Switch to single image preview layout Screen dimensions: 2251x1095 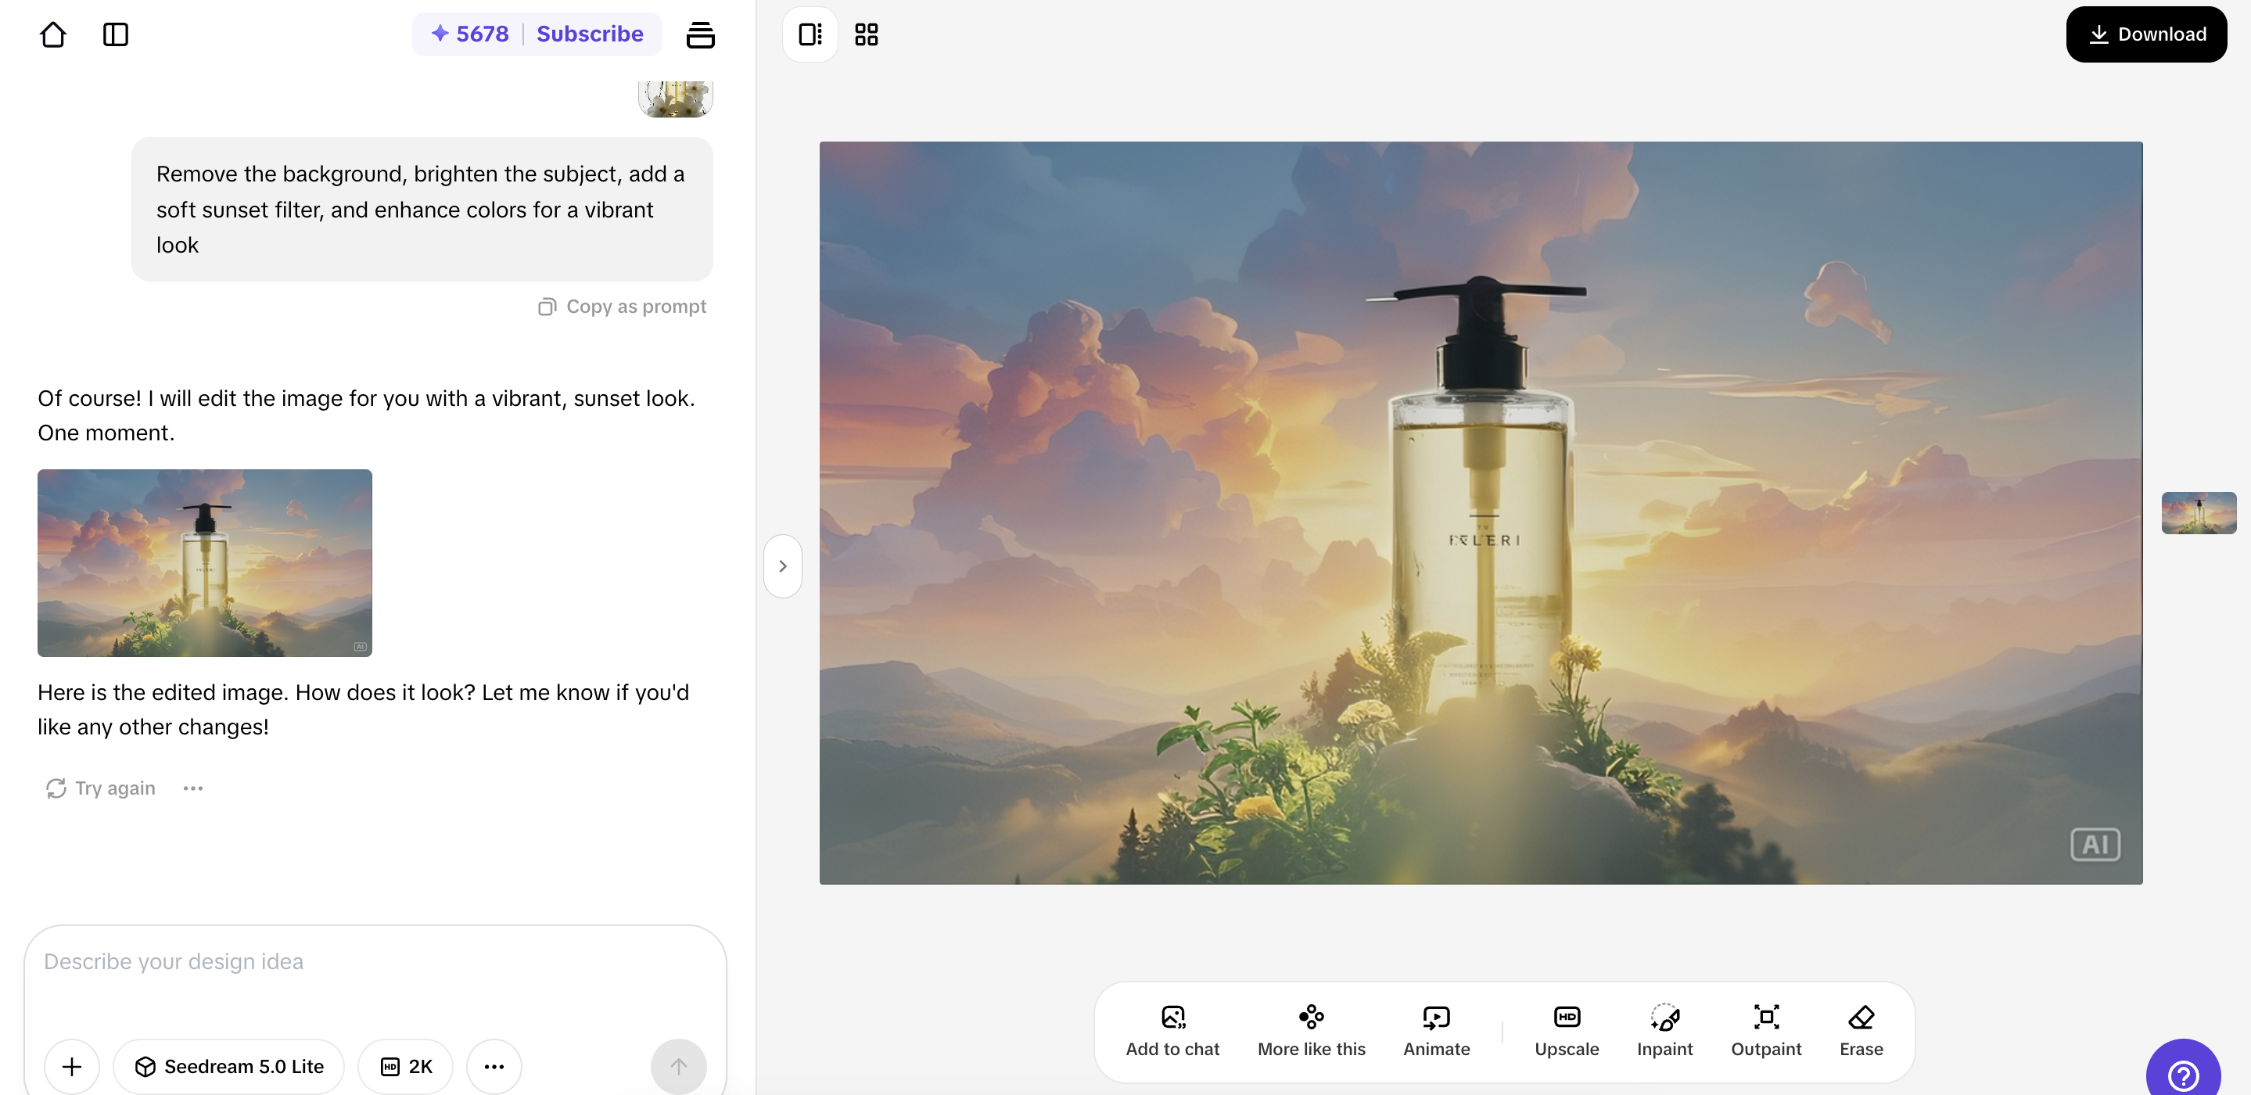coord(810,34)
